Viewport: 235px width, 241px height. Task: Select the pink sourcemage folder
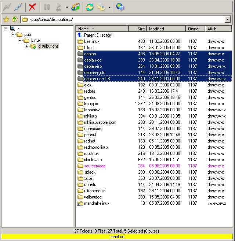tap(94, 166)
